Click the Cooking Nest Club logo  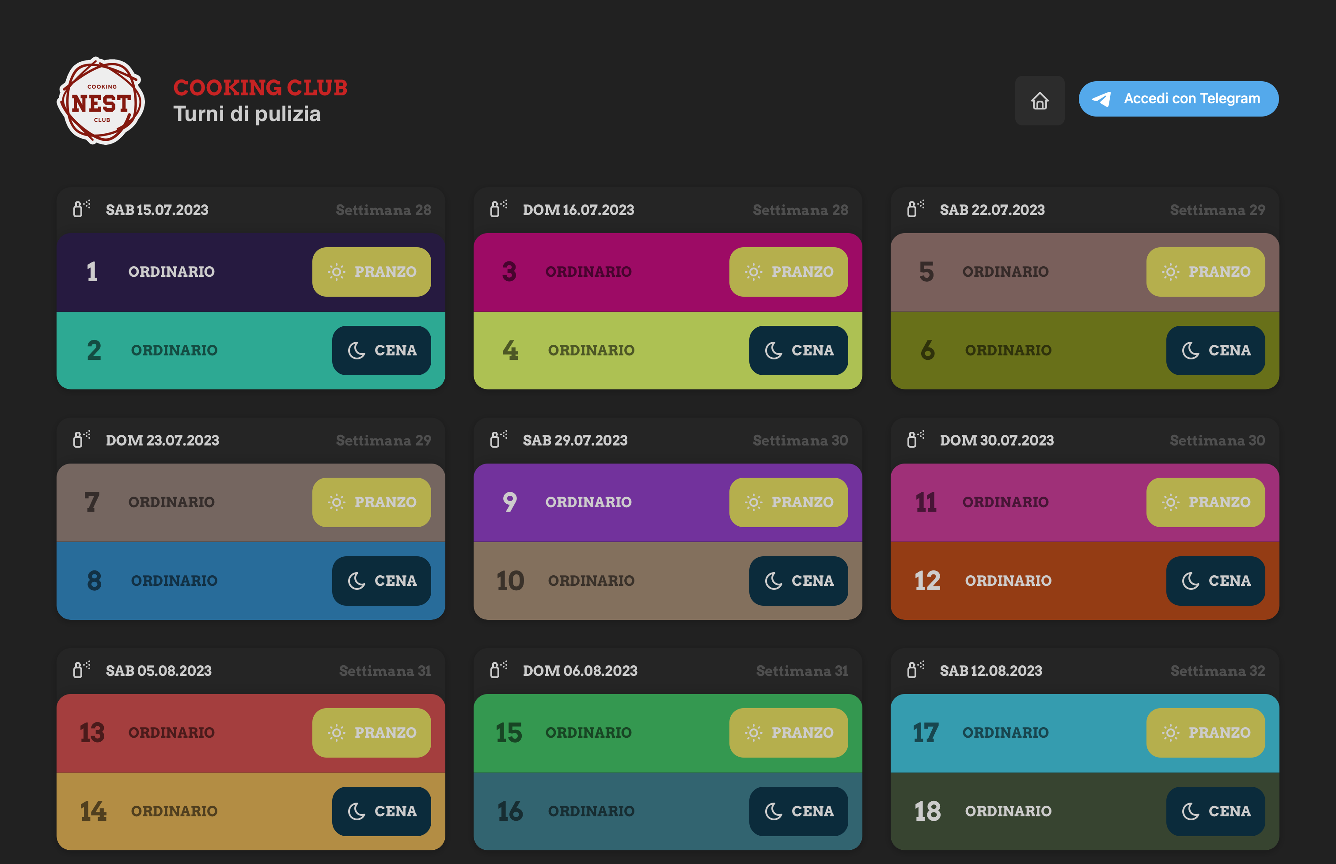pyautogui.click(x=101, y=101)
